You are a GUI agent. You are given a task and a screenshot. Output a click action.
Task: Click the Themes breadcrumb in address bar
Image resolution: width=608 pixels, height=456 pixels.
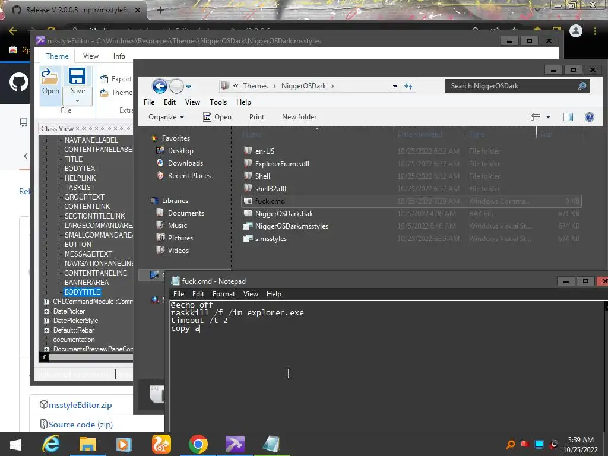(x=255, y=86)
